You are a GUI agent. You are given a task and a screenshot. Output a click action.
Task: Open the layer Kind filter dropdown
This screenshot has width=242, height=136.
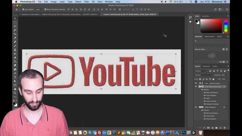(201, 71)
